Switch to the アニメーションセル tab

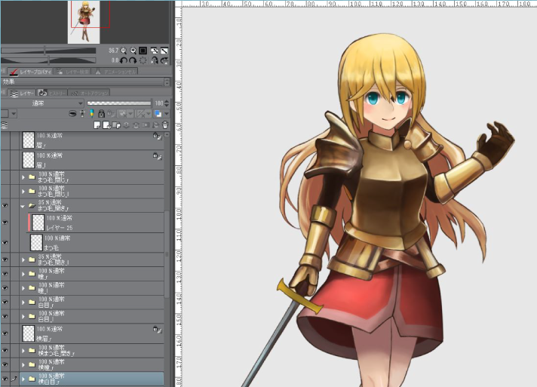click(115, 72)
